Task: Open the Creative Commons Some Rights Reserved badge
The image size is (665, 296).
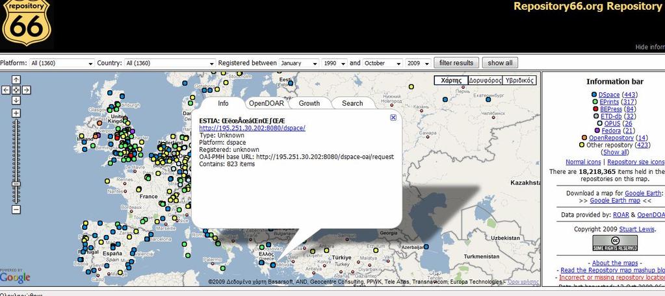Action: 614,243
